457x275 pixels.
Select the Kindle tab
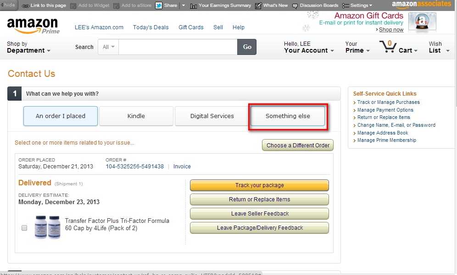pos(136,116)
